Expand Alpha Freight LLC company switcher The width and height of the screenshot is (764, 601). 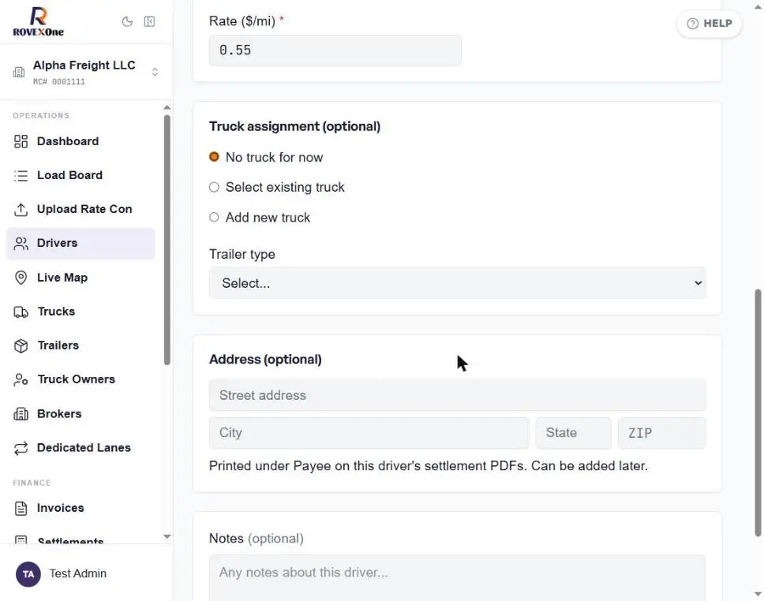tap(155, 72)
